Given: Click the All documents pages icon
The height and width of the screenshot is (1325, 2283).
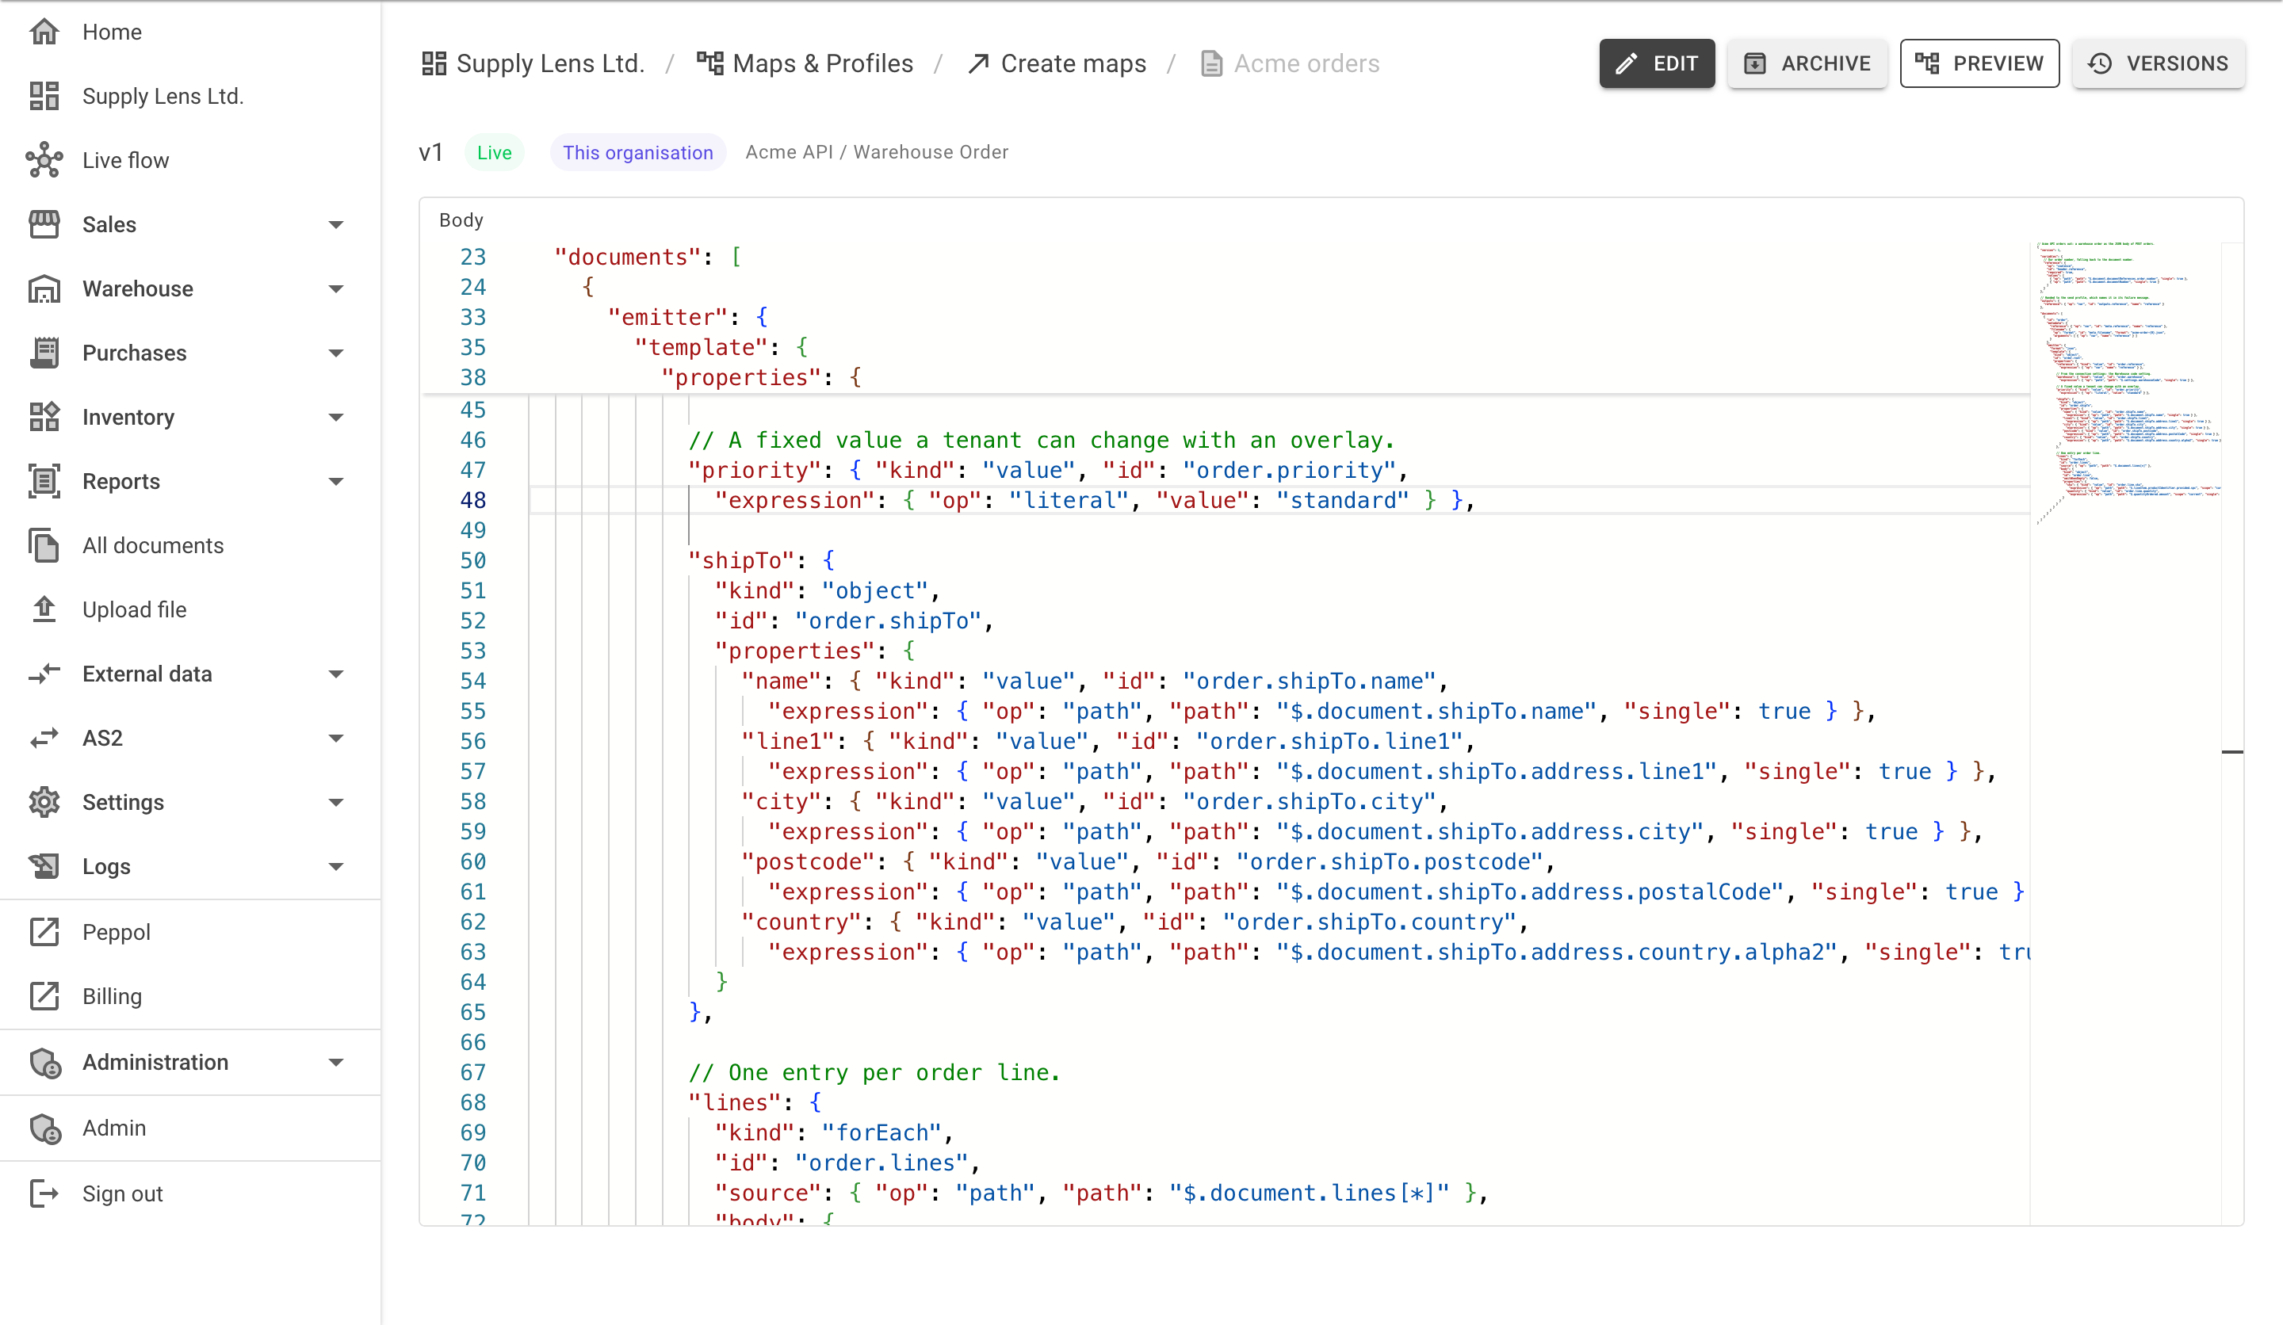Looking at the screenshot, I should [x=44, y=546].
